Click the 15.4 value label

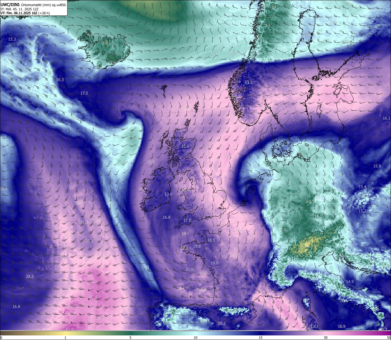[x=362, y=187]
